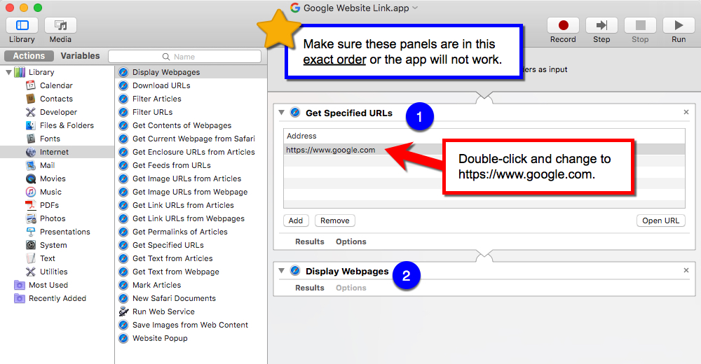Click the Open URL button
Image resolution: width=701 pixels, height=364 pixels.
660,220
